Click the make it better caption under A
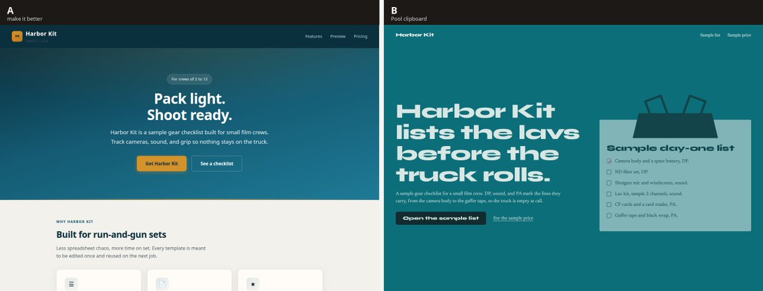Viewport: 763px width, 291px height. click(25, 19)
